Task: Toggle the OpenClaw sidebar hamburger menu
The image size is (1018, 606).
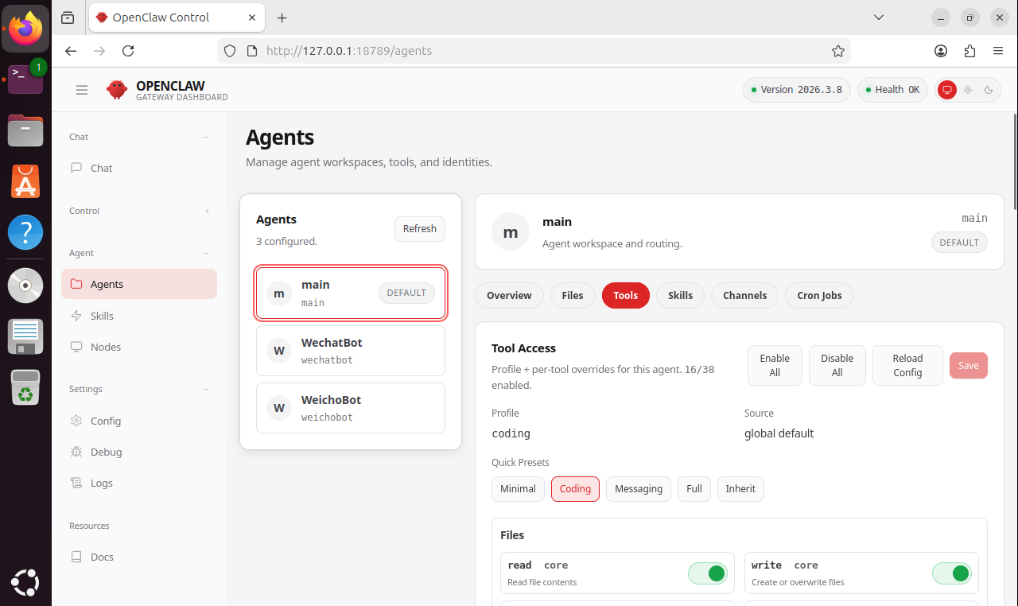Action: pyautogui.click(x=82, y=90)
